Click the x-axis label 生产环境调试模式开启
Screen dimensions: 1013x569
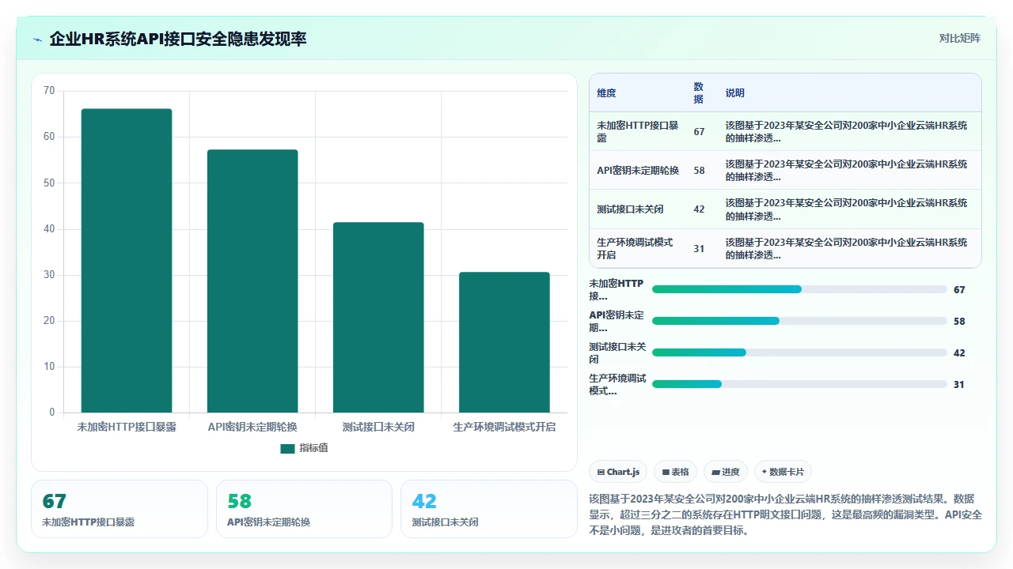pos(504,427)
